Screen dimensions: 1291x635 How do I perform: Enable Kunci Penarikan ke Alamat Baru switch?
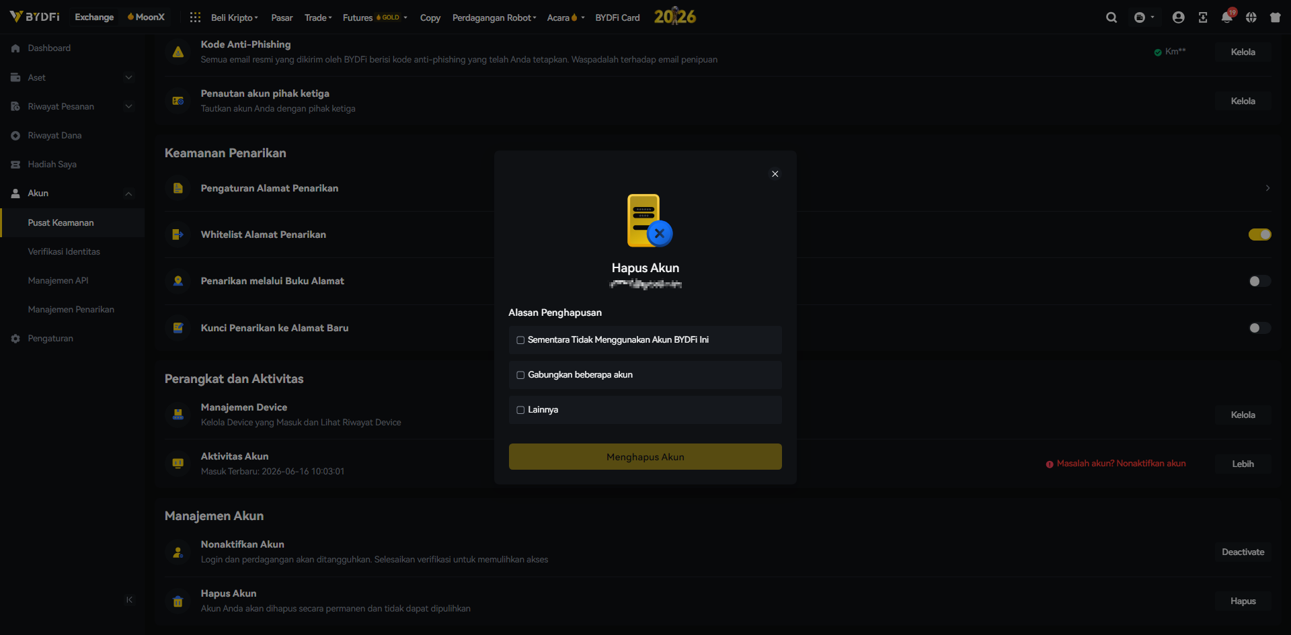click(1259, 328)
